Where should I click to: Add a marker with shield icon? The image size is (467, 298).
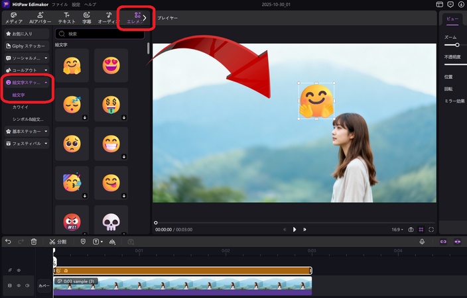pos(83,242)
